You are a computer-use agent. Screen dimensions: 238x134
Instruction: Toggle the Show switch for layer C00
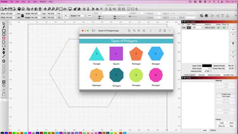click(x=224, y=27)
